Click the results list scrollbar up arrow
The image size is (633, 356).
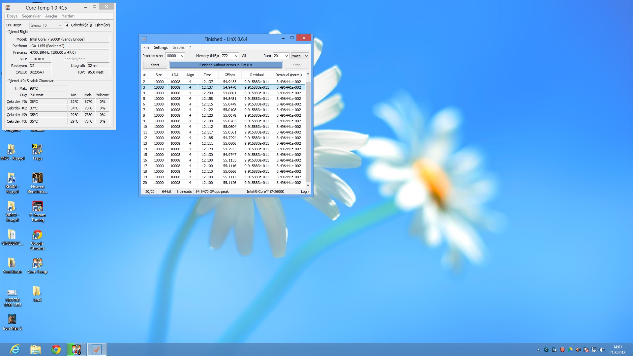[x=308, y=74]
